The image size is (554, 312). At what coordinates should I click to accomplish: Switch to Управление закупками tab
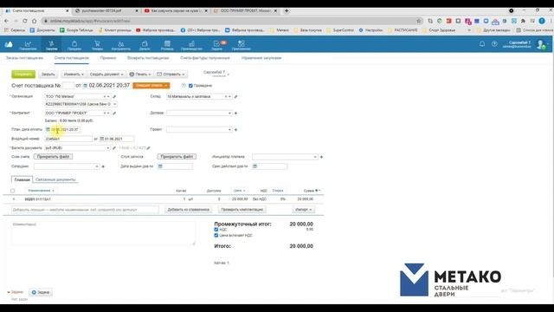pyautogui.click(x=261, y=58)
